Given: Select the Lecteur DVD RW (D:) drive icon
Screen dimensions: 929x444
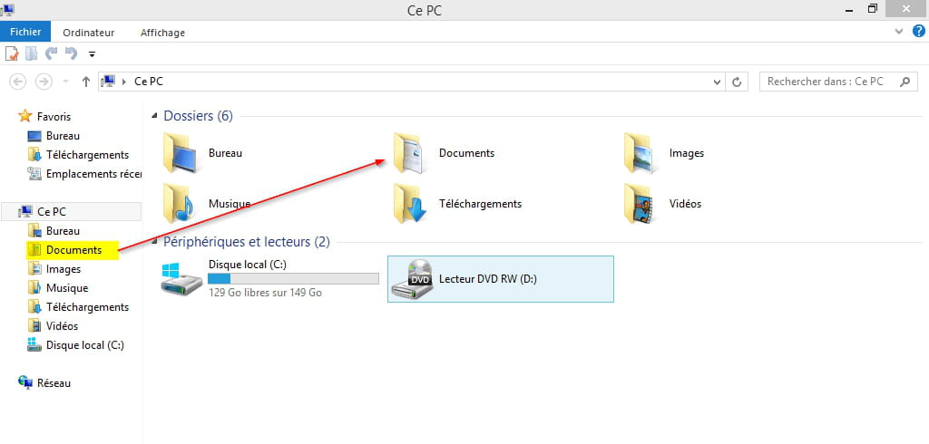Looking at the screenshot, I should 410,279.
